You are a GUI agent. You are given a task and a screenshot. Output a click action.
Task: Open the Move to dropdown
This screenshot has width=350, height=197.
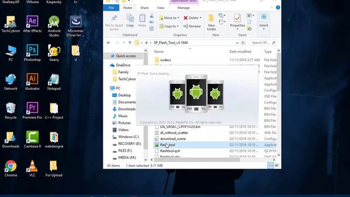(x=169, y=18)
